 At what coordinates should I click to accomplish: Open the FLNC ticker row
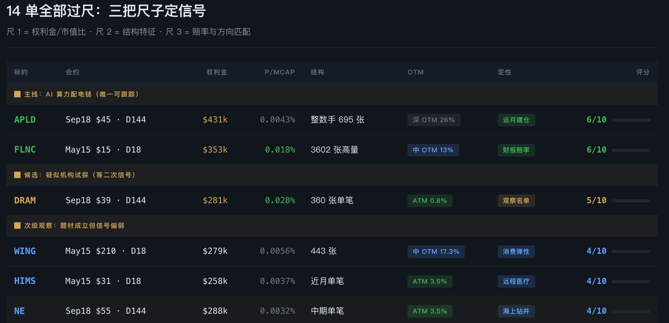(x=25, y=150)
